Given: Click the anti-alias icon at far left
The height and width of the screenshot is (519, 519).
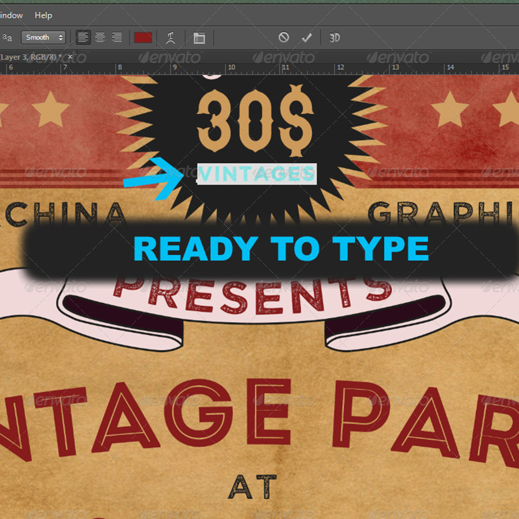Looking at the screenshot, I should (x=7, y=37).
